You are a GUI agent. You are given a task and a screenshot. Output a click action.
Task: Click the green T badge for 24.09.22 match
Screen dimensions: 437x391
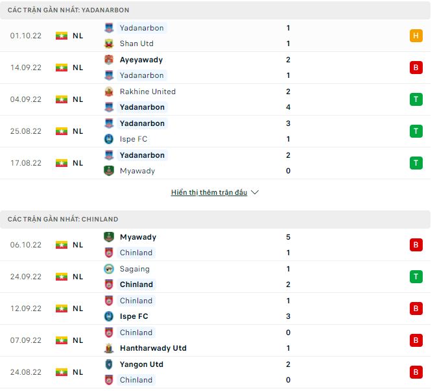point(416,277)
